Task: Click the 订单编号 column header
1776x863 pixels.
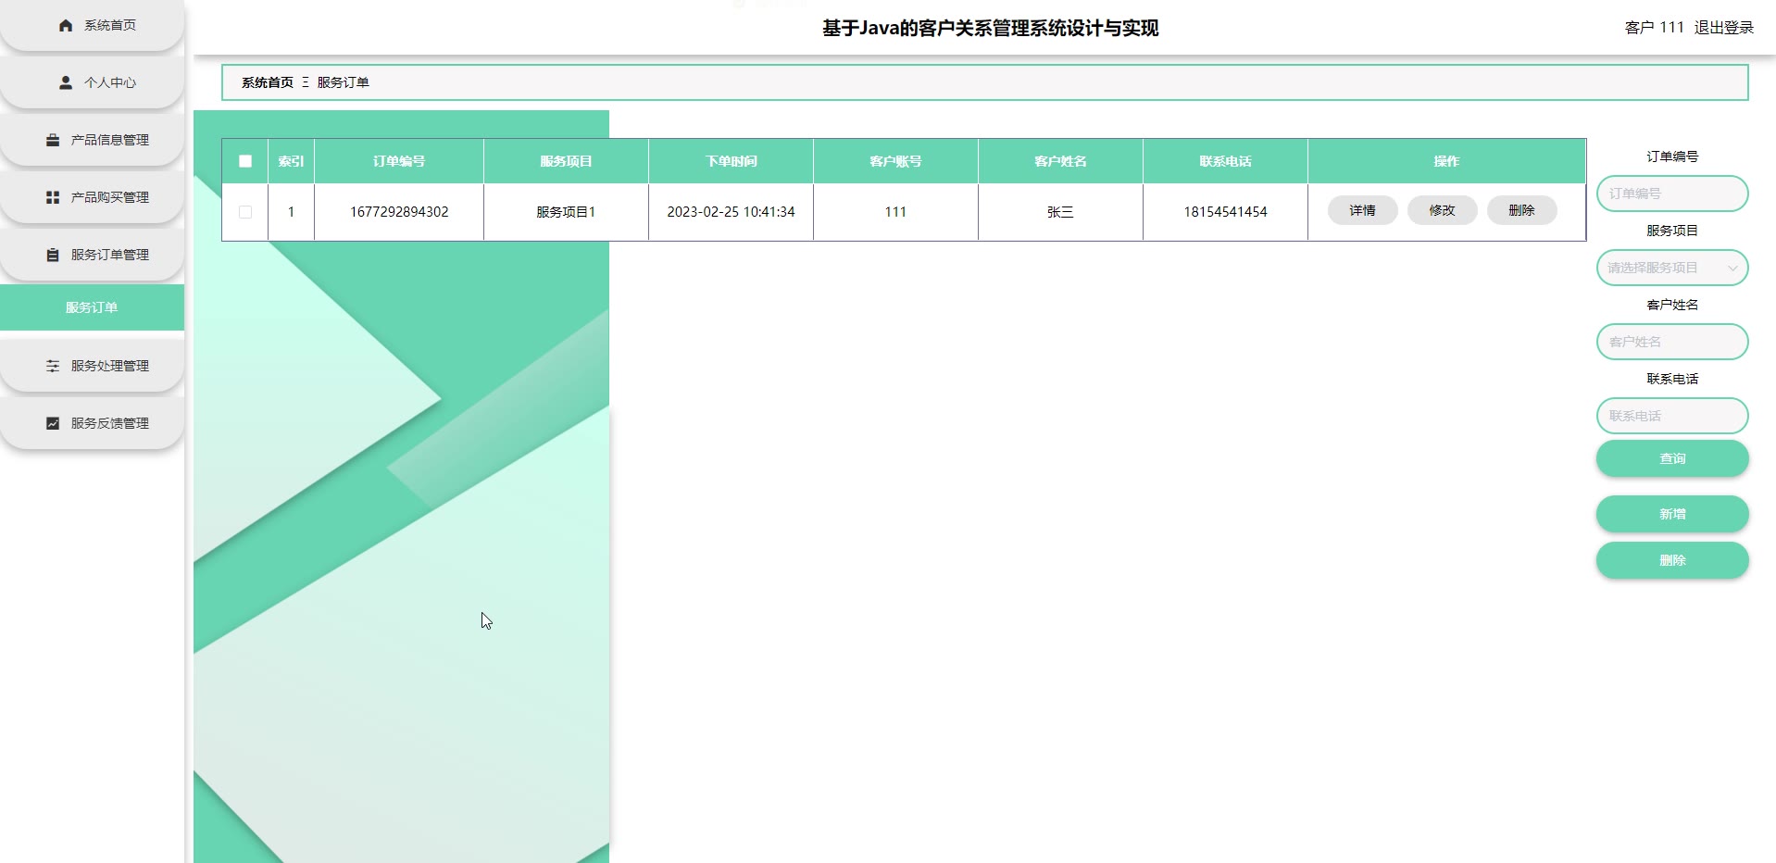Action: click(x=399, y=161)
